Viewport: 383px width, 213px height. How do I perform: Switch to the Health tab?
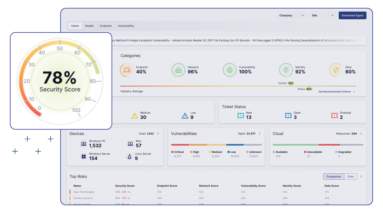tap(89, 26)
